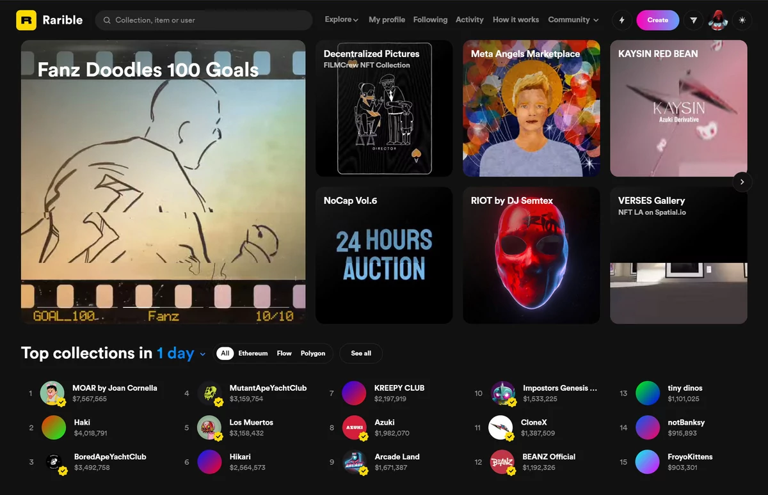The height and width of the screenshot is (495, 768).
Task: Open the Following menu item
Action: click(430, 20)
